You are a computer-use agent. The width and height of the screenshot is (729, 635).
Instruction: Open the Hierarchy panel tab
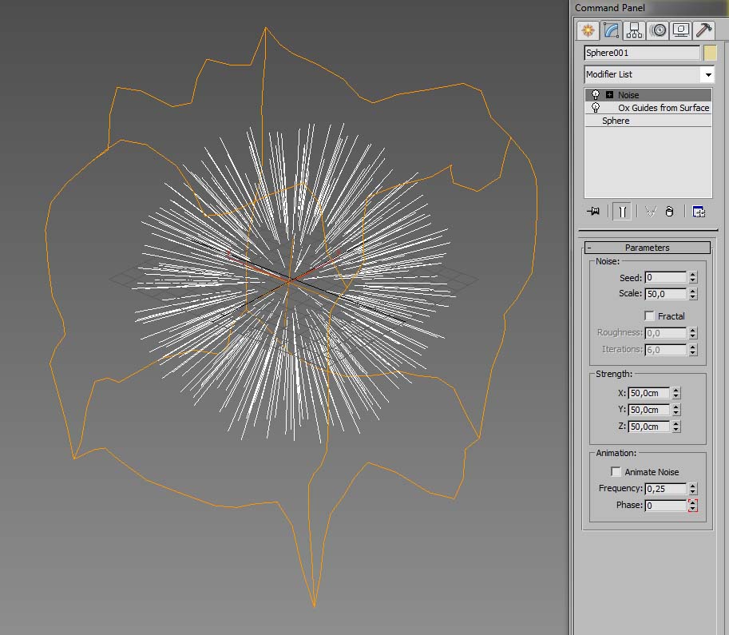pos(634,30)
